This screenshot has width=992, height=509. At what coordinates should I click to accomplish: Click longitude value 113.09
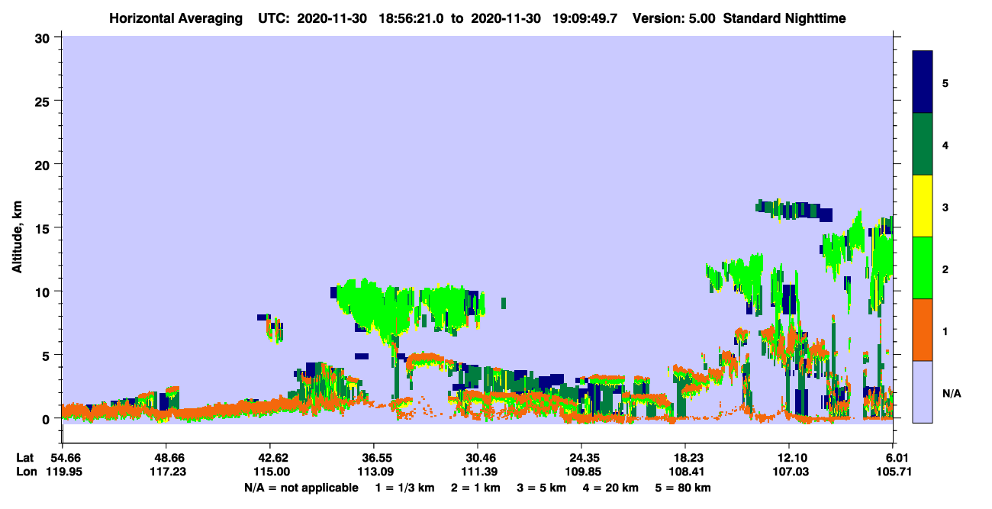[x=374, y=472]
